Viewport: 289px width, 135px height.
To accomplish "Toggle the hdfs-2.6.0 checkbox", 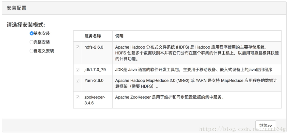I will (78, 47).
